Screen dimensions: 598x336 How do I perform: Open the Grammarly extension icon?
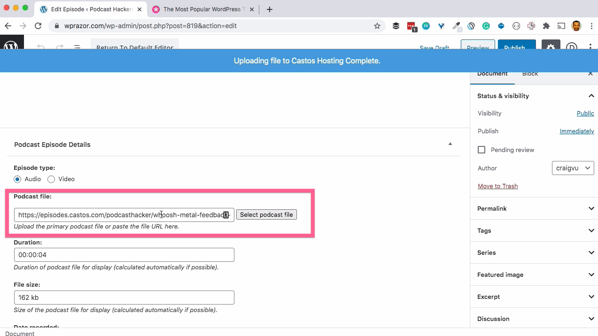point(486,26)
